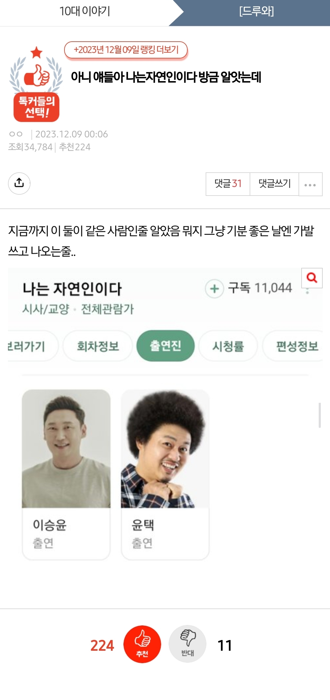Click the 댓글쓰기 button
The width and height of the screenshot is (330, 700).
pos(274,184)
